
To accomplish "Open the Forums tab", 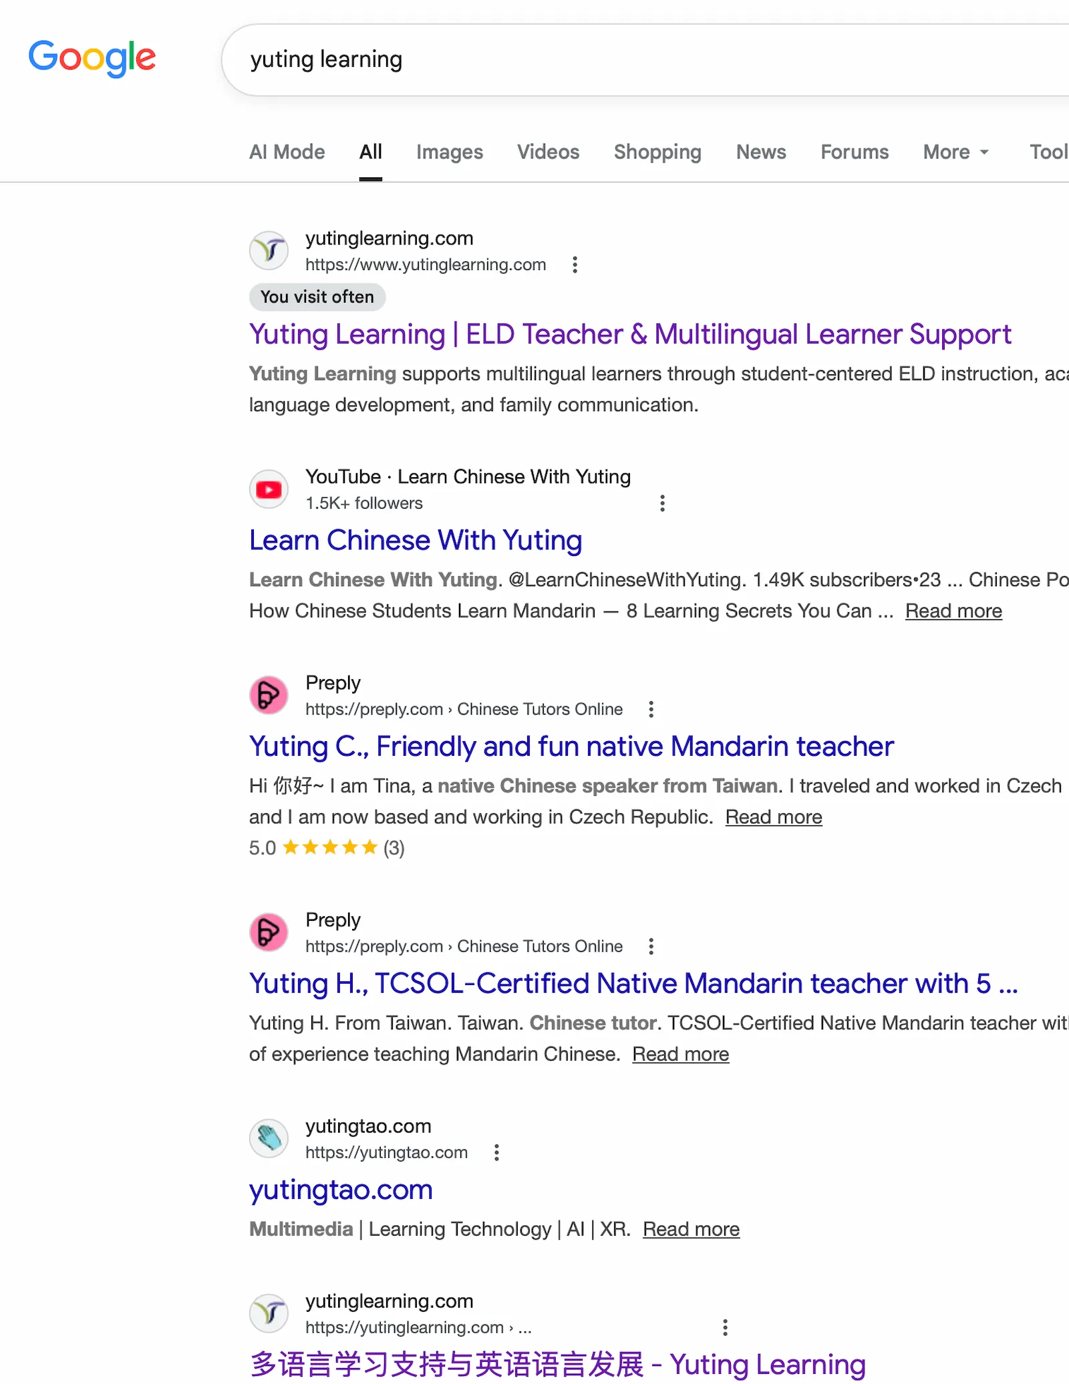I will 855,152.
